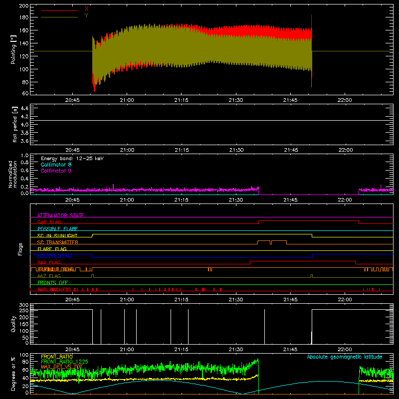Click the Normalized modulation axis title

pyautogui.click(x=12, y=174)
